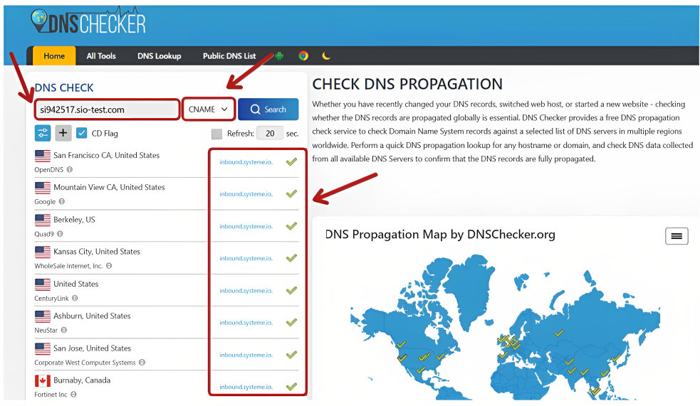This screenshot has height=406, width=700.
Task: Click the icon beside Fortinet Inc
Action: click(73, 395)
